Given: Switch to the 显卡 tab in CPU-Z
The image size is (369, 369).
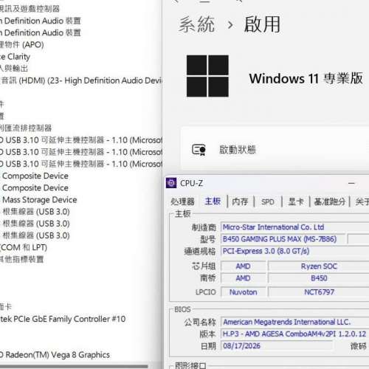Looking at the screenshot, I should point(296,201).
